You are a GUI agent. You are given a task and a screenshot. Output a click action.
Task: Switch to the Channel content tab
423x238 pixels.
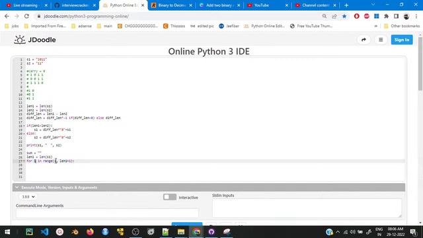click(315, 5)
